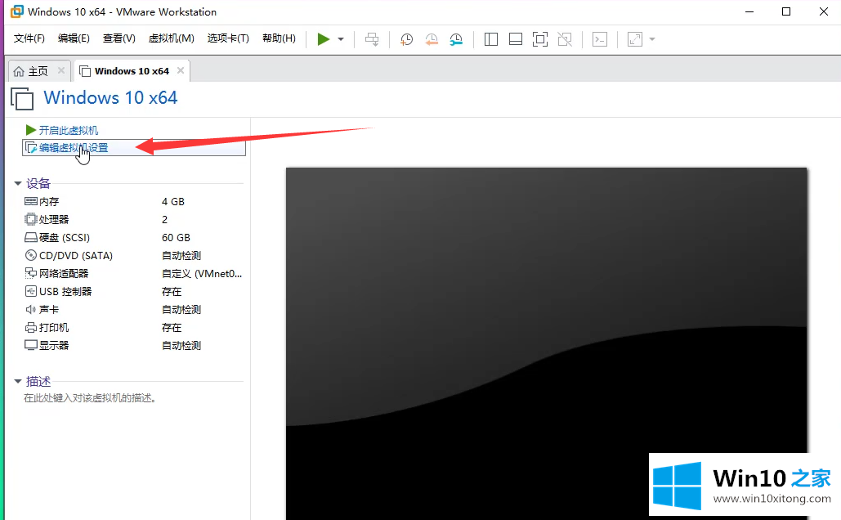
Task: Click the Send Ctrl+Alt+Del toolbar icon
Action: click(x=372, y=39)
